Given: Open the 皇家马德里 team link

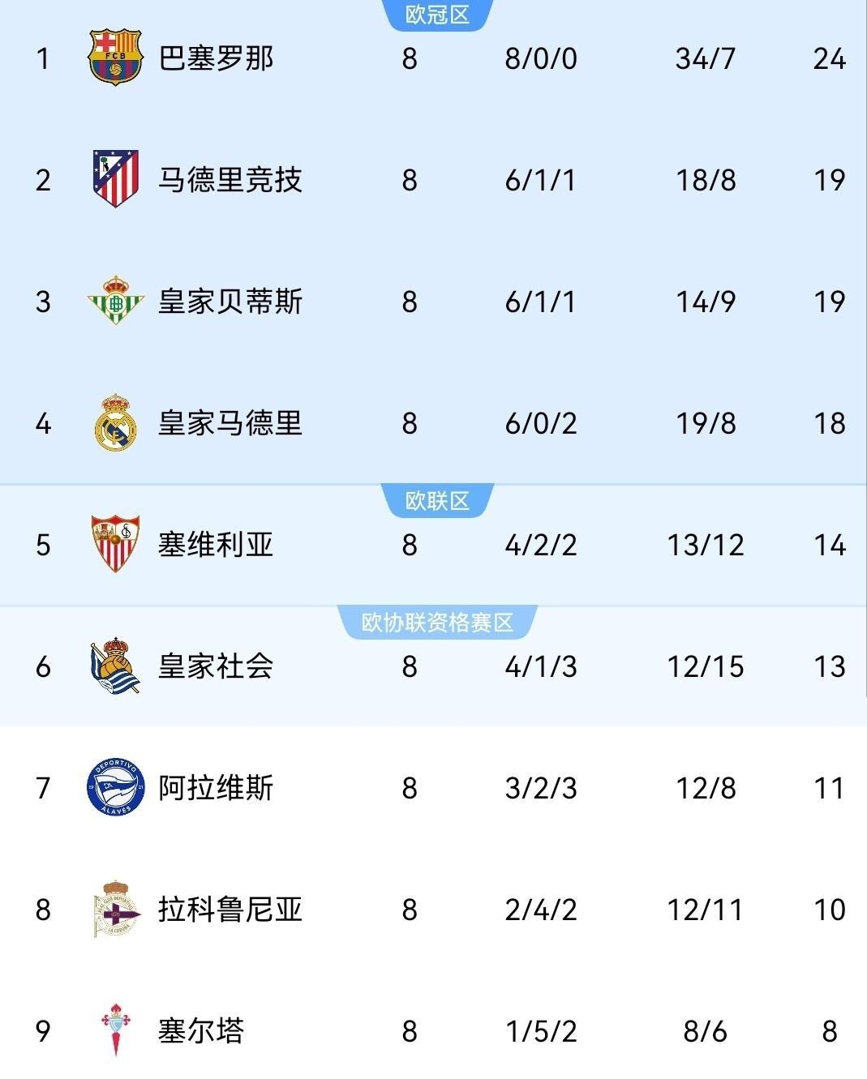Looking at the screenshot, I should (x=230, y=423).
